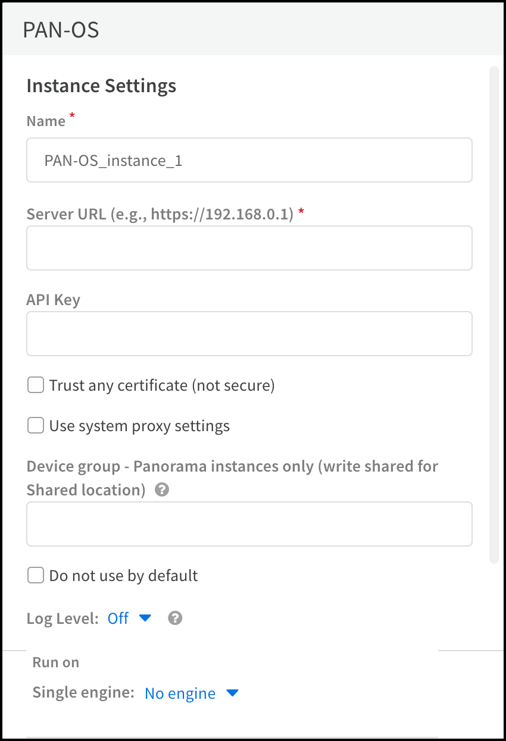
Task: Click the blue triangle arrow beside No engine
Action: [233, 693]
